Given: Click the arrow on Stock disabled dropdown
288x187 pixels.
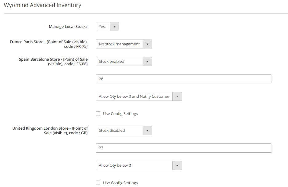Looking at the screenshot, I should pyautogui.click(x=147, y=131).
